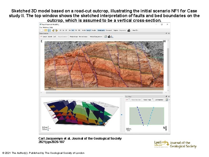Click the 3D view icon in Top-View toolbar
This screenshot has height=157, width=209.
[167, 100]
